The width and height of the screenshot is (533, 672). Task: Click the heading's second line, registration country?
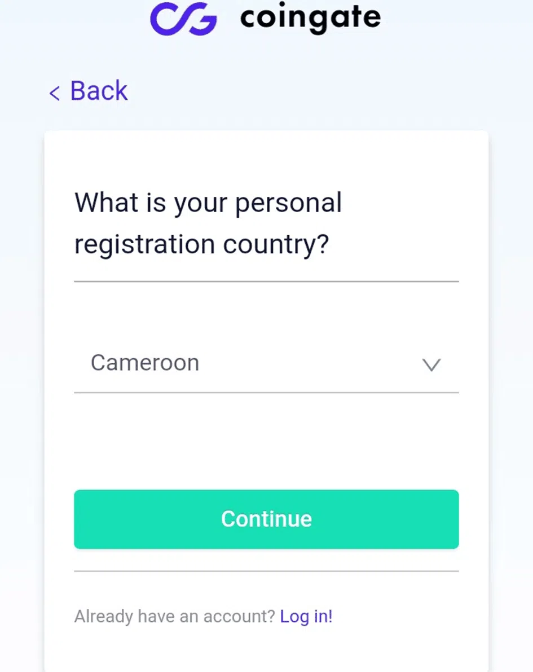pyautogui.click(x=201, y=244)
